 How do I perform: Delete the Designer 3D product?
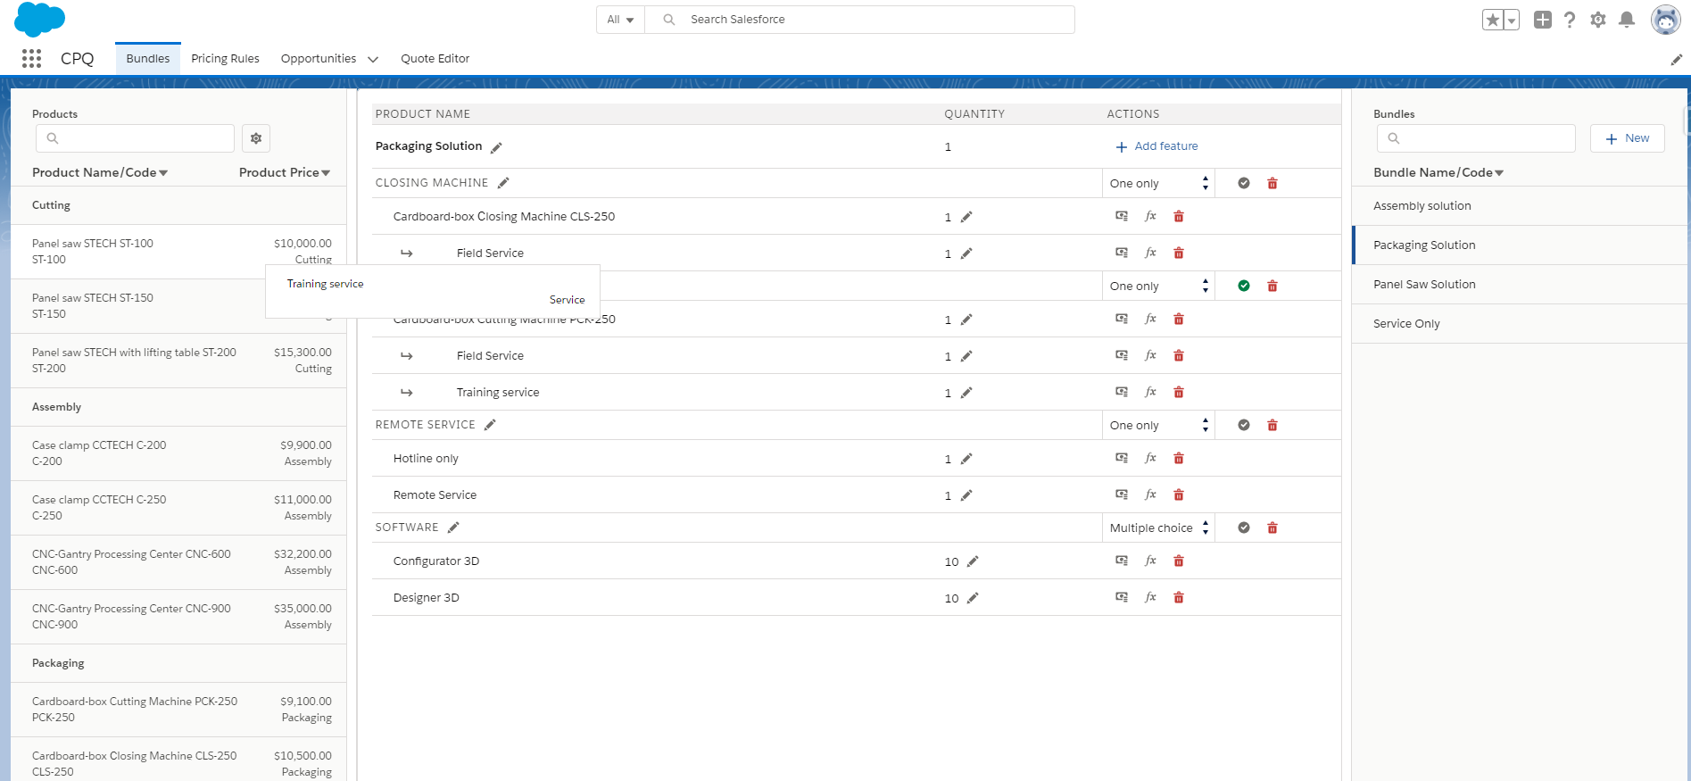point(1179,598)
